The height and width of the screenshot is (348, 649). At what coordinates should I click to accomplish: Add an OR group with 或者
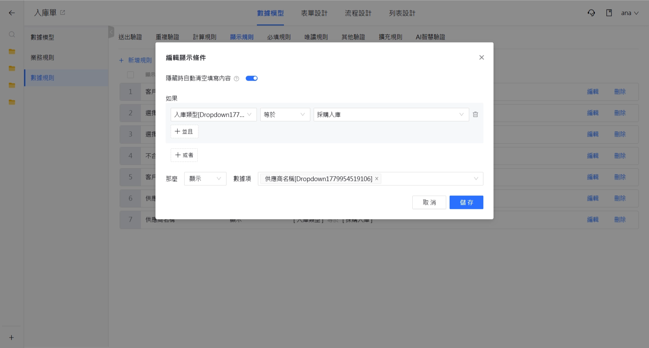(184, 155)
